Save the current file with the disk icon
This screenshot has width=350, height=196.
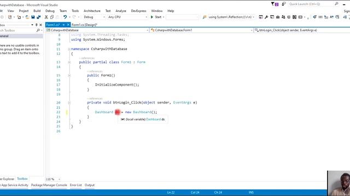pyautogui.click(x=33, y=17)
